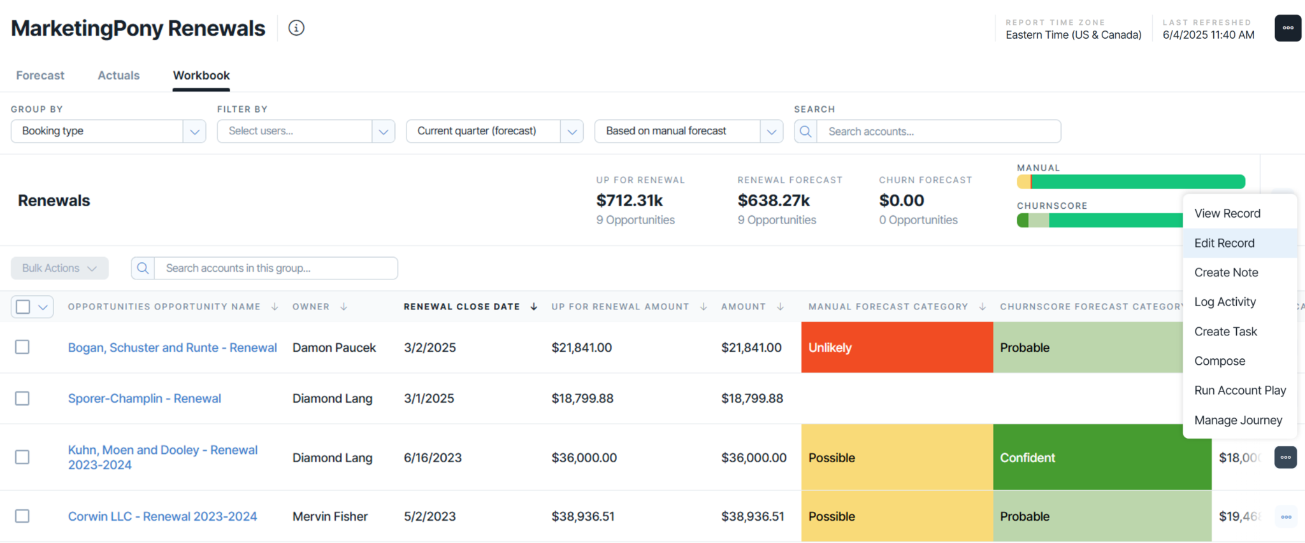Switch to the Forecast tab
The width and height of the screenshot is (1305, 543).
[40, 75]
